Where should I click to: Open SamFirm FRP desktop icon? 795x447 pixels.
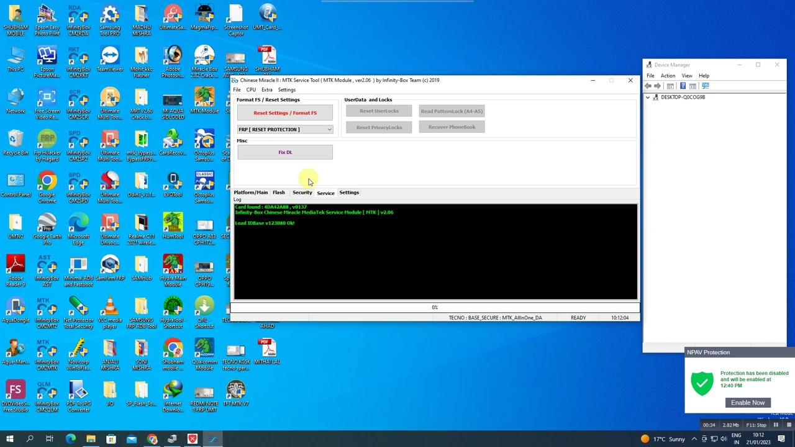click(110, 268)
